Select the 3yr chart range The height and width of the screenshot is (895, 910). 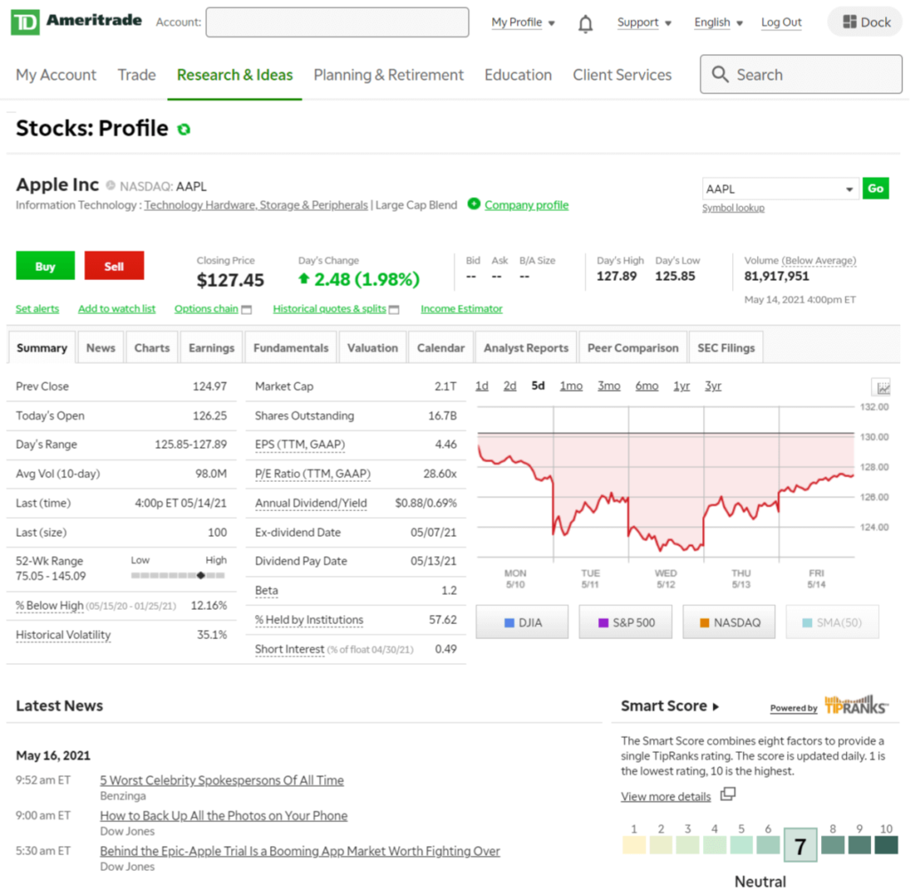pos(713,386)
